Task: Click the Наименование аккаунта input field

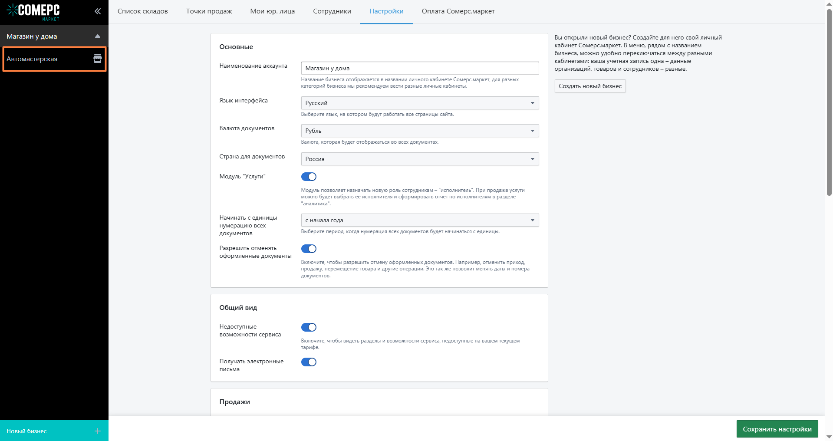Action: tap(420, 68)
